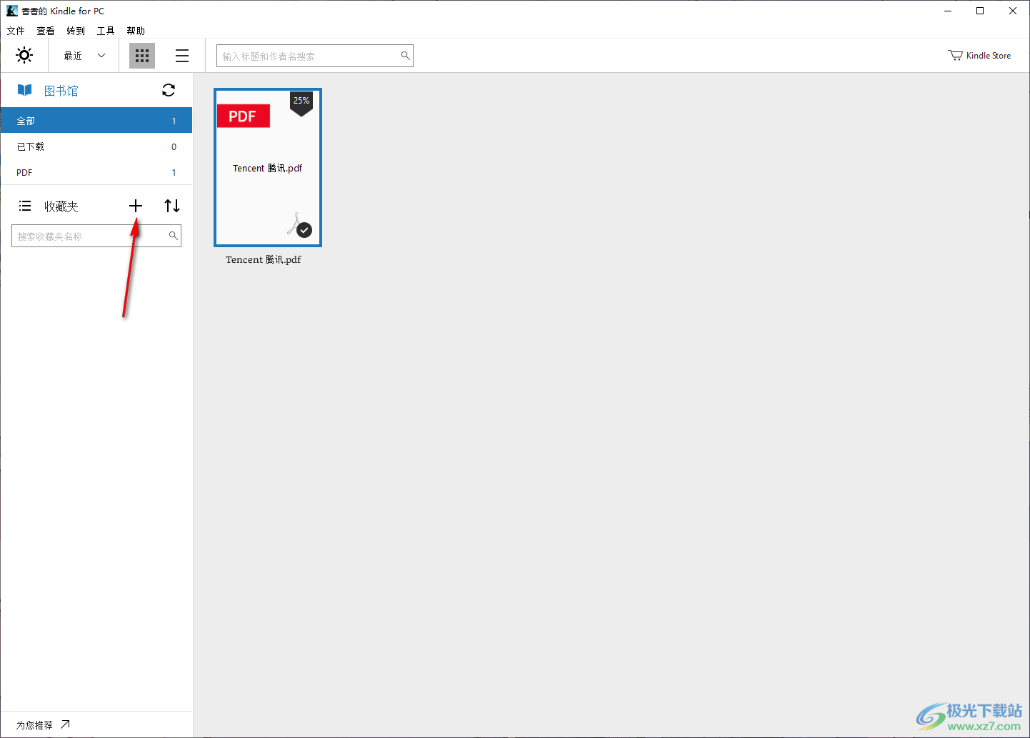Minimize the Kindle for PC window

[948, 11]
